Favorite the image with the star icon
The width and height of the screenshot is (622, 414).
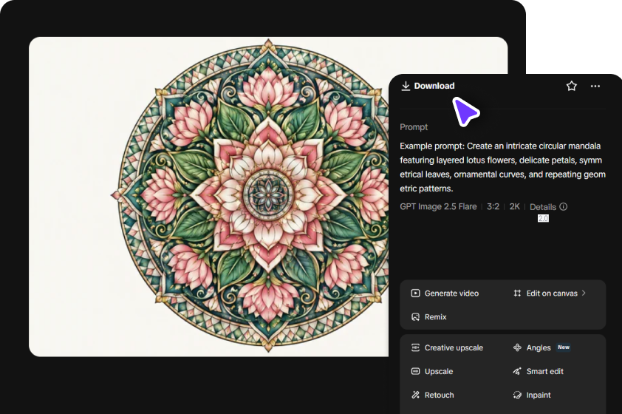(571, 86)
